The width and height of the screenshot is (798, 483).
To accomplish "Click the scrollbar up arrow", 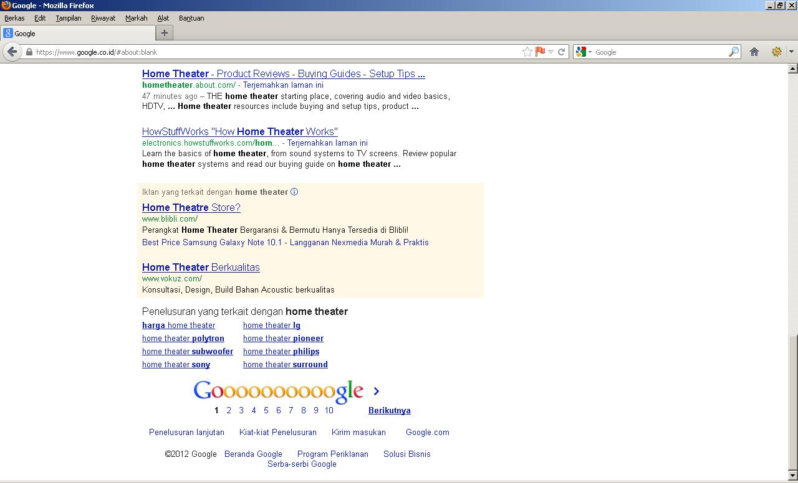I will coord(793,68).
